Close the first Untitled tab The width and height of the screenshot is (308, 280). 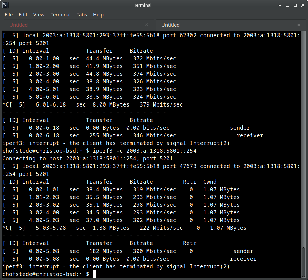tap(147, 25)
